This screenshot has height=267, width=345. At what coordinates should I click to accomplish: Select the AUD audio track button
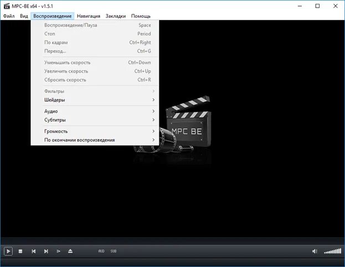click(101, 251)
